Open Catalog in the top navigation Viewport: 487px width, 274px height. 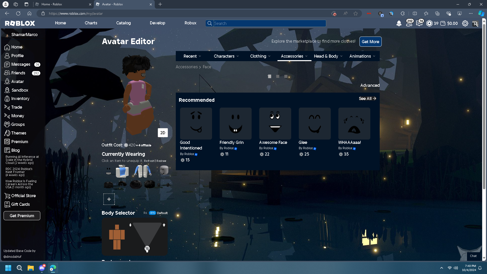pyautogui.click(x=124, y=23)
